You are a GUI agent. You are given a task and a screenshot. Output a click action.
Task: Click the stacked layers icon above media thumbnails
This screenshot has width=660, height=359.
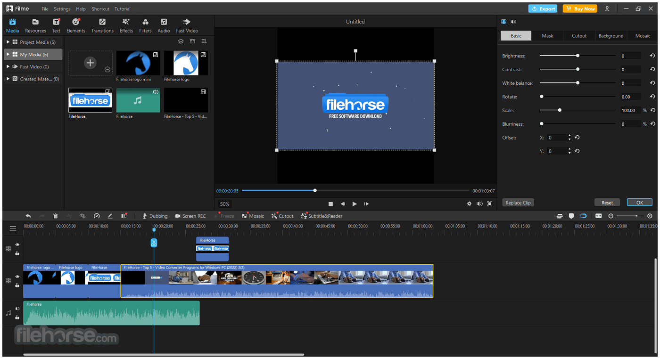[x=181, y=41]
